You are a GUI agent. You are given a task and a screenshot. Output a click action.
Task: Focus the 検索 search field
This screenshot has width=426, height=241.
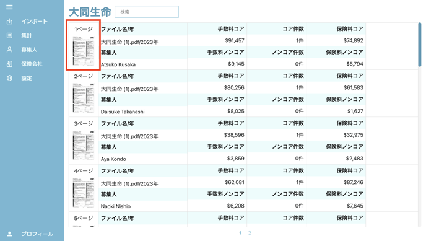click(x=147, y=12)
